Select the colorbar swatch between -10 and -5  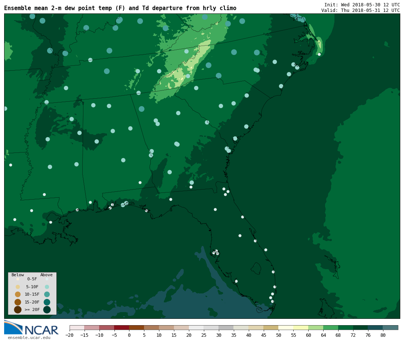[x=107, y=327]
